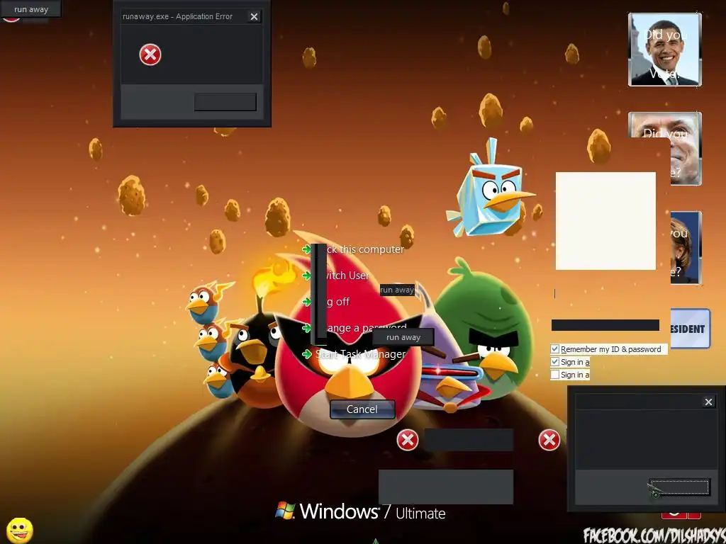
Task: Click the green arrow beside Switch User
Action: click(x=306, y=276)
